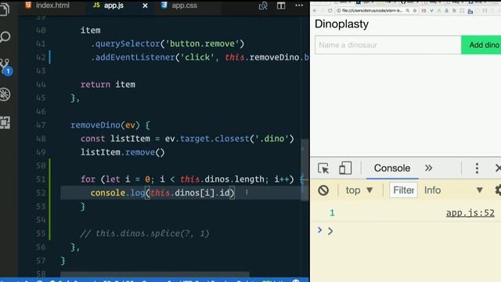Reload the page in the browser

[x=330, y=10]
